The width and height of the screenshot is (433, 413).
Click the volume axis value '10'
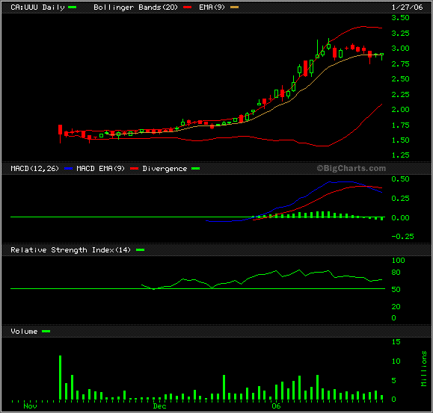(396, 361)
